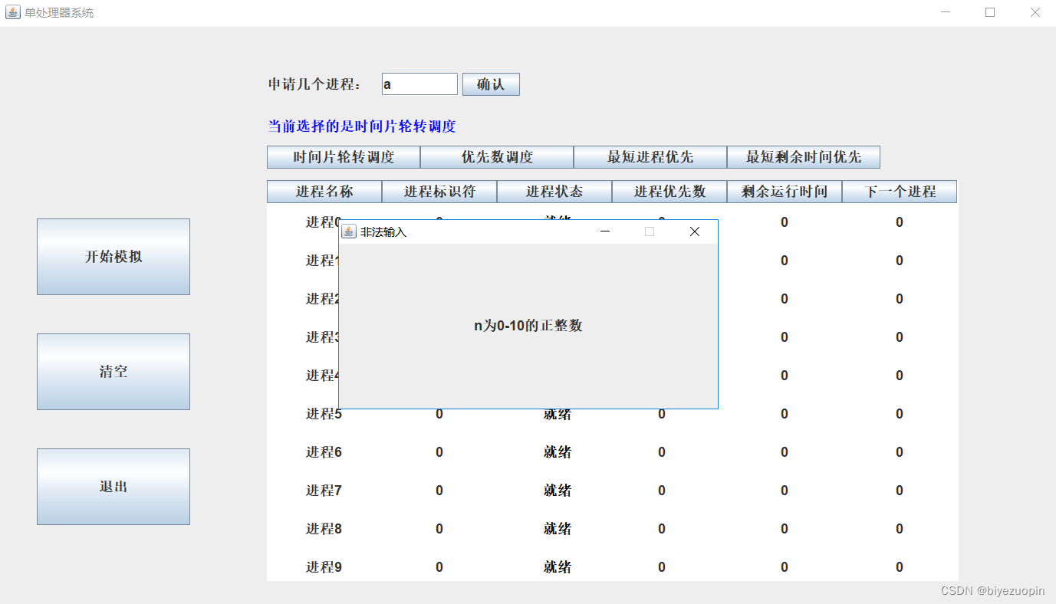Select the 进程5 name cell

[324, 414]
